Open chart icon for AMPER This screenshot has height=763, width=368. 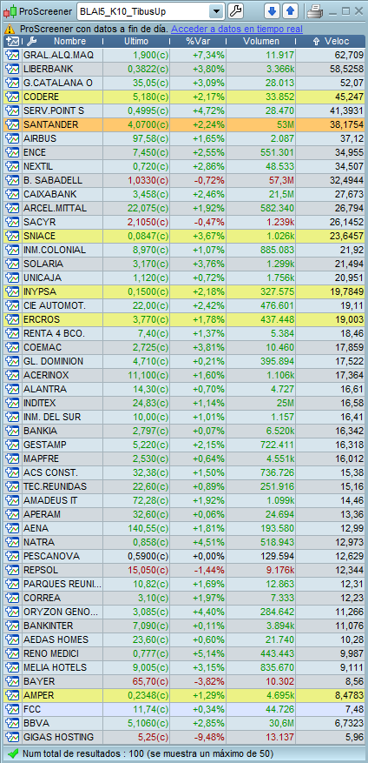pos(11,695)
